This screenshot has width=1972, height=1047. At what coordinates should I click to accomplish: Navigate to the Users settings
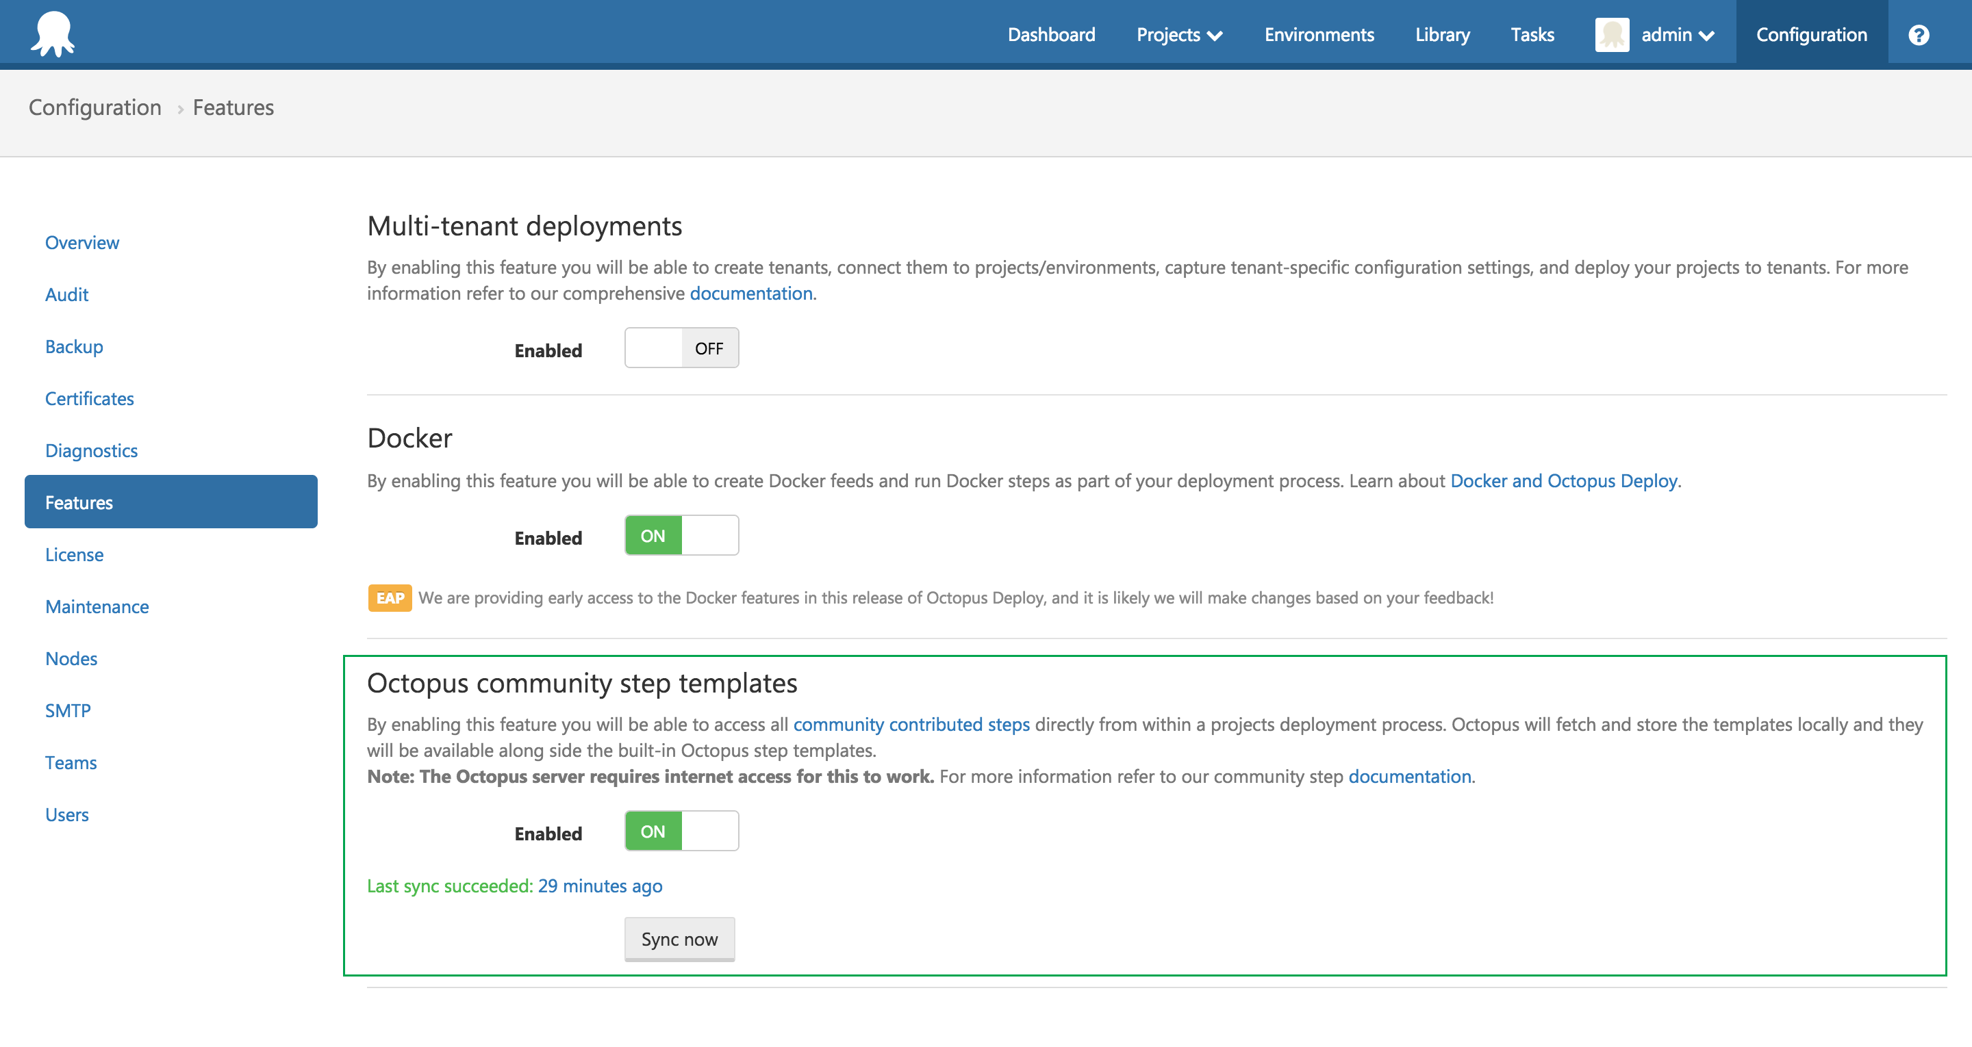click(66, 814)
